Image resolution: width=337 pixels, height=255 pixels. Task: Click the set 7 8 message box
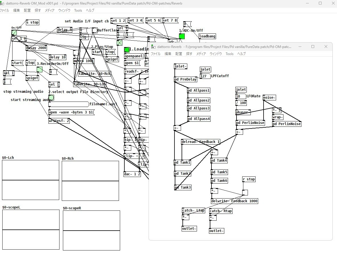(x=170, y=20)
